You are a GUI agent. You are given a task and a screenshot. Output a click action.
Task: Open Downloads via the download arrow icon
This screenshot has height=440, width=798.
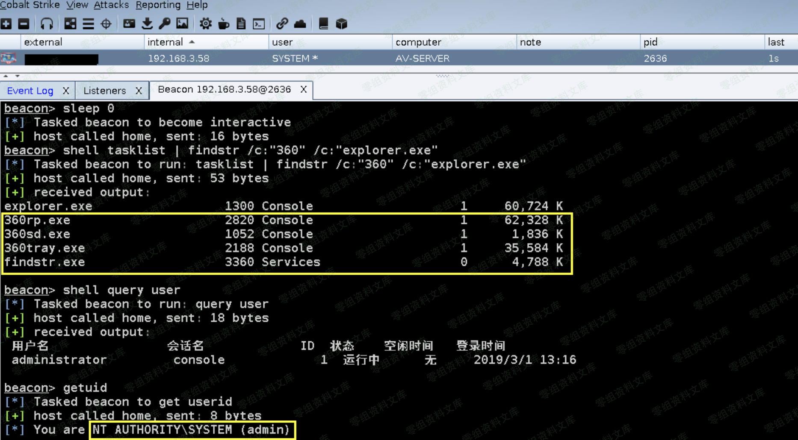(147, 24)
